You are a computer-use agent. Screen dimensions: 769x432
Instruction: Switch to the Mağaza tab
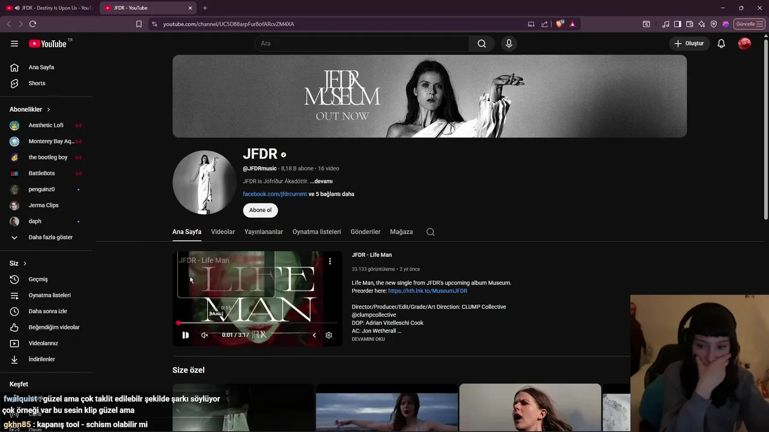click(401, 232)
